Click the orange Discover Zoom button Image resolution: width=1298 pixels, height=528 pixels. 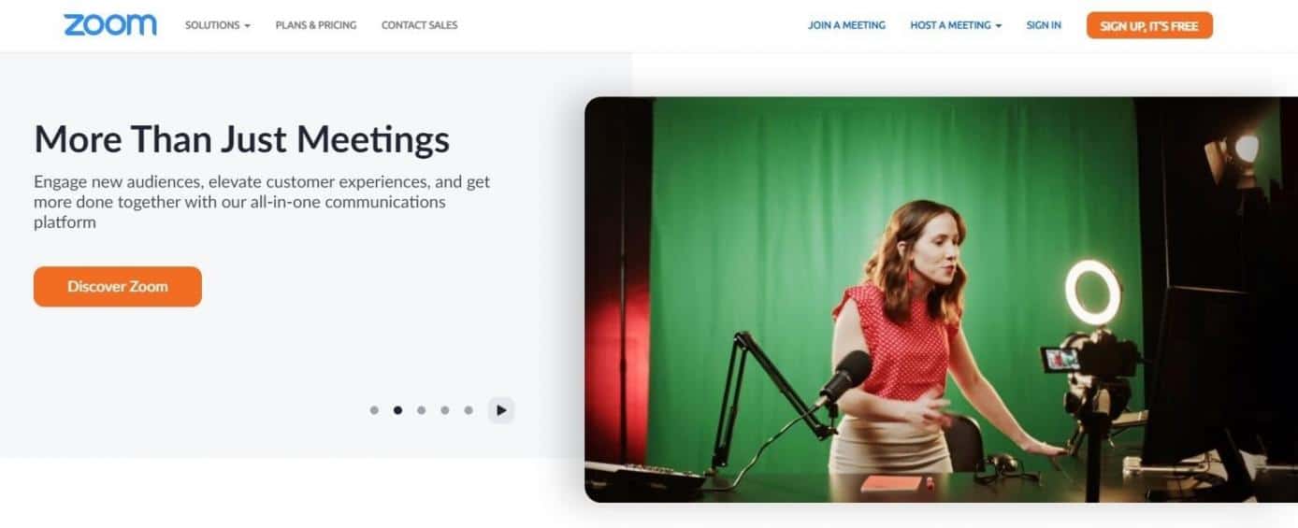pyautogui.click(x=118, y=286)
